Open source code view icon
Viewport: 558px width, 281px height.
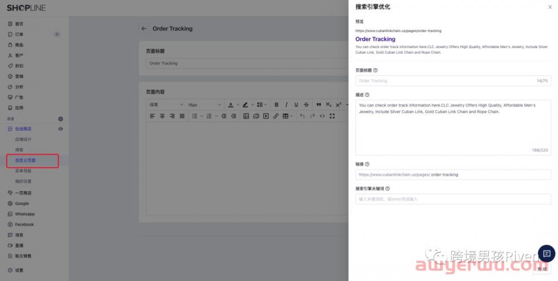click(x=322, y=116)
